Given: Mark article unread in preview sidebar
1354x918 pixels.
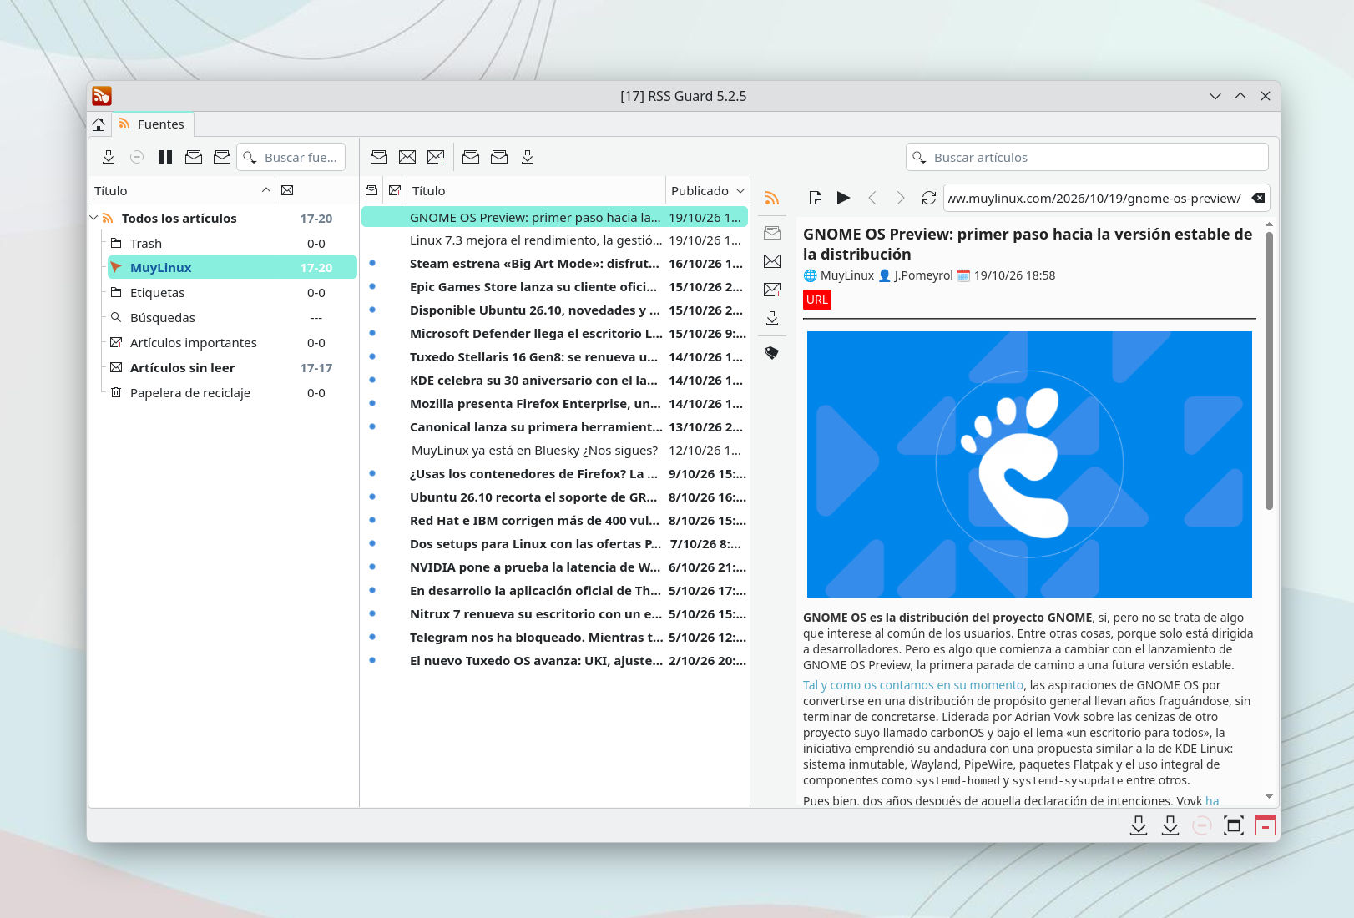Looking at the screenshot, I should [x=772, y=261].
